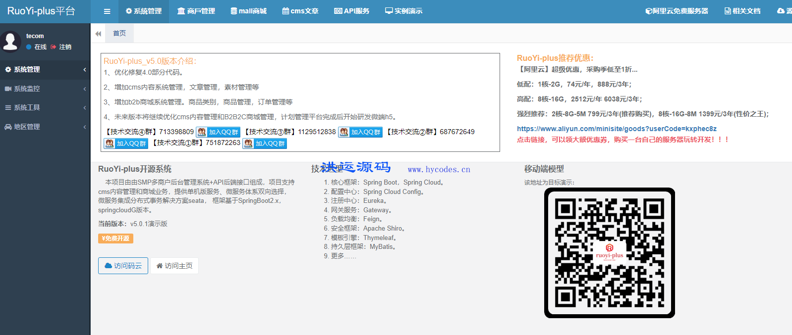Click the desktop icon in 实例演示 menu
This screenshot has width=792, height=335.
389,11
